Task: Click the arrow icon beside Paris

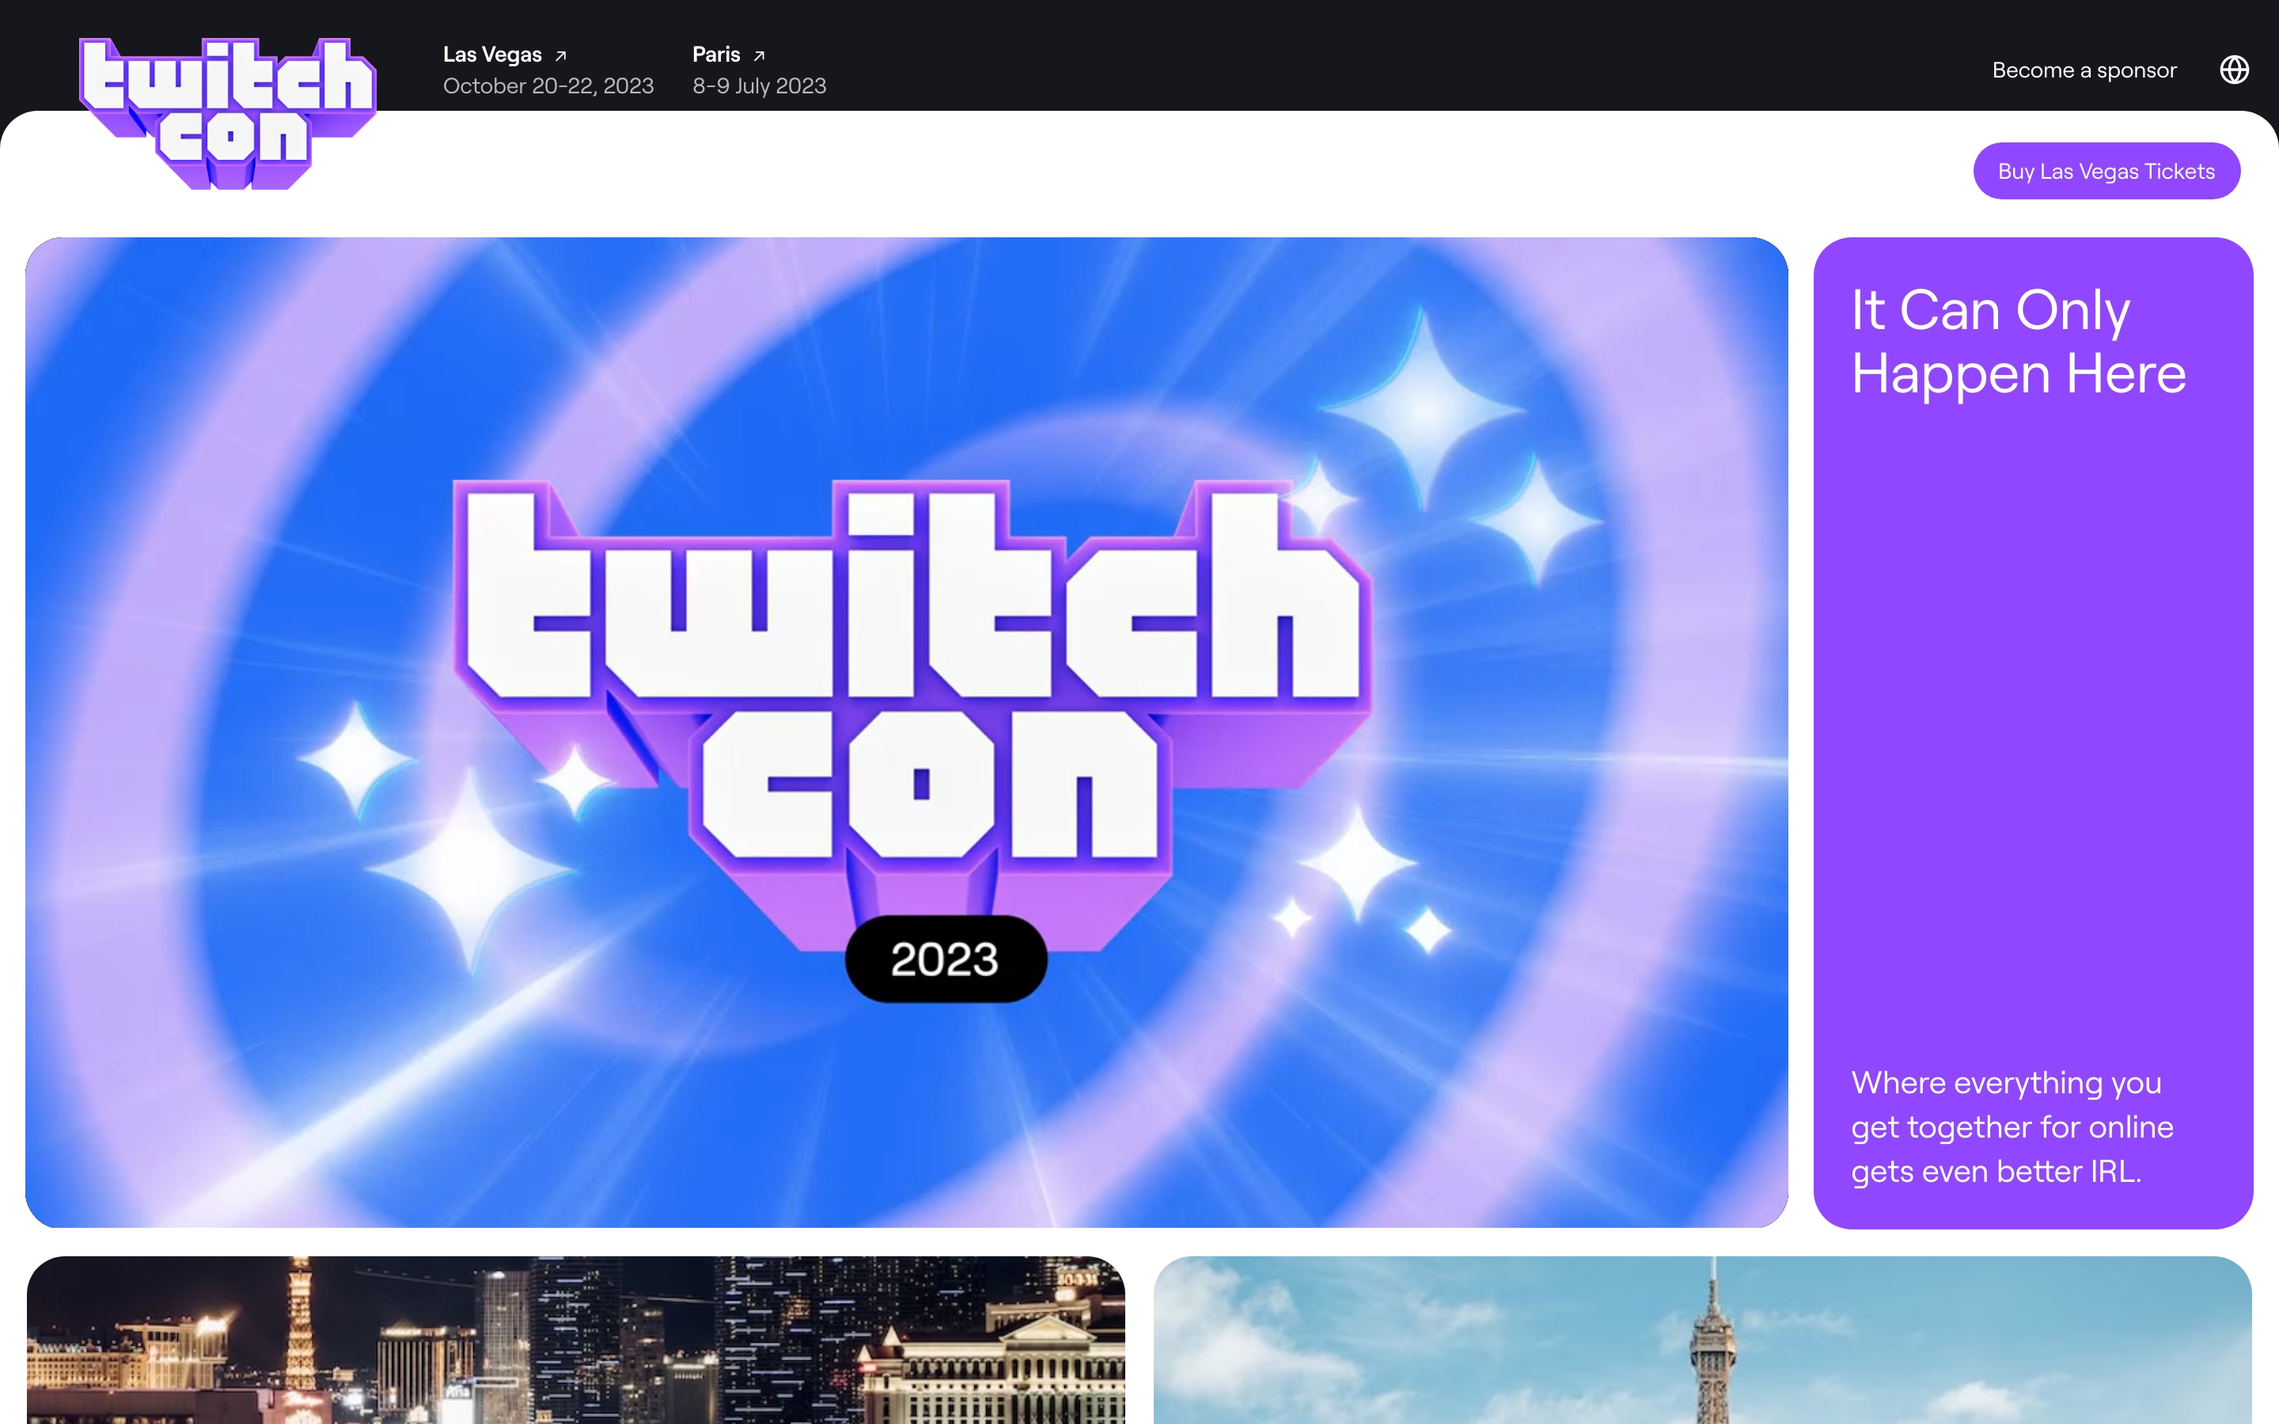Action: (x=759, y=55)
